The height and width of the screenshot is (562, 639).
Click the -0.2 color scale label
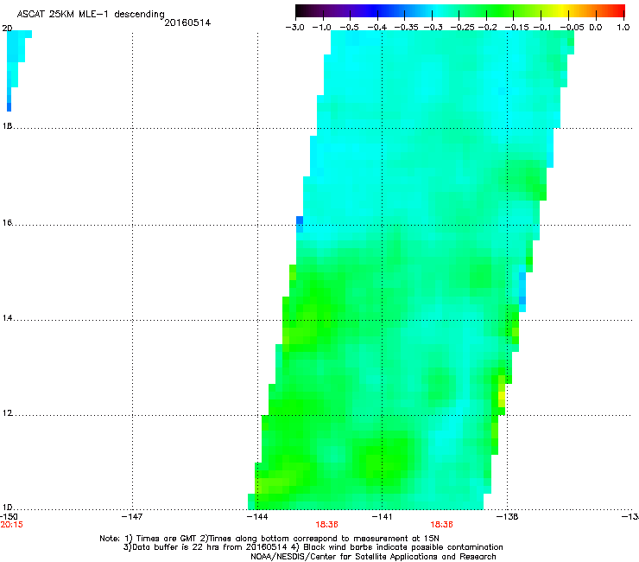click(x=487, y=28)
